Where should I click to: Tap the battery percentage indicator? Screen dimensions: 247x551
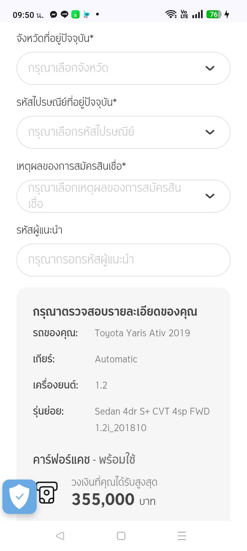coord(214,14)
